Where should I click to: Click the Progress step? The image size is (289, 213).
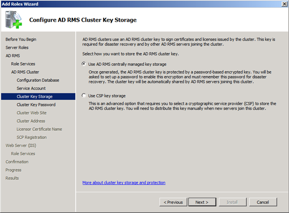coord(14,170)
